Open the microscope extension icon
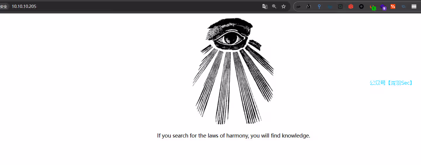Screen dimensions: 421x165 click(x=309, y=6)
